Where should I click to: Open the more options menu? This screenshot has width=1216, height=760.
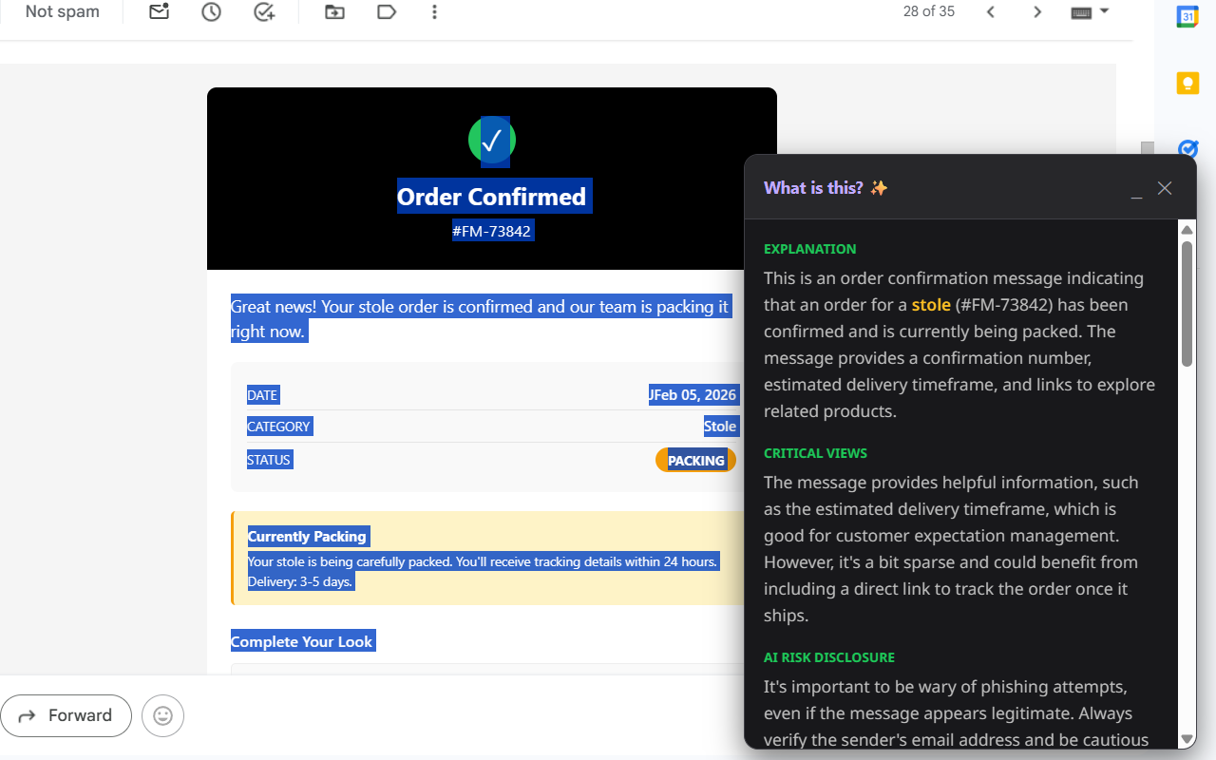(x=434, y=11)
